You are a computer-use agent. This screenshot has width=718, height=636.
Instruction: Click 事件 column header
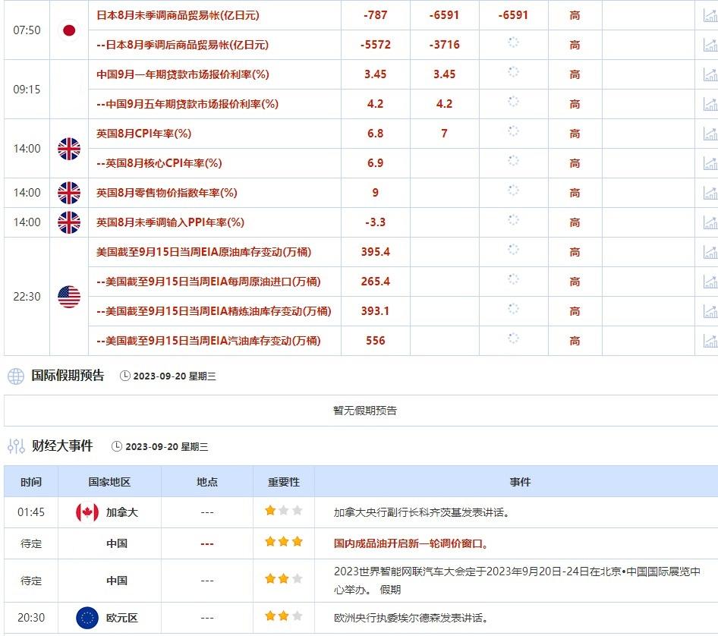coord(520,482)
